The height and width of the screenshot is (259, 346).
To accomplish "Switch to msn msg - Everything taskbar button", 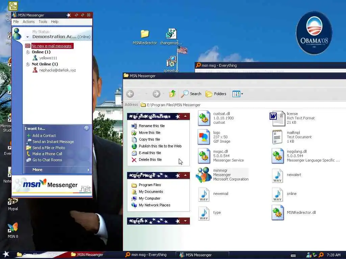I will [146, 255].
